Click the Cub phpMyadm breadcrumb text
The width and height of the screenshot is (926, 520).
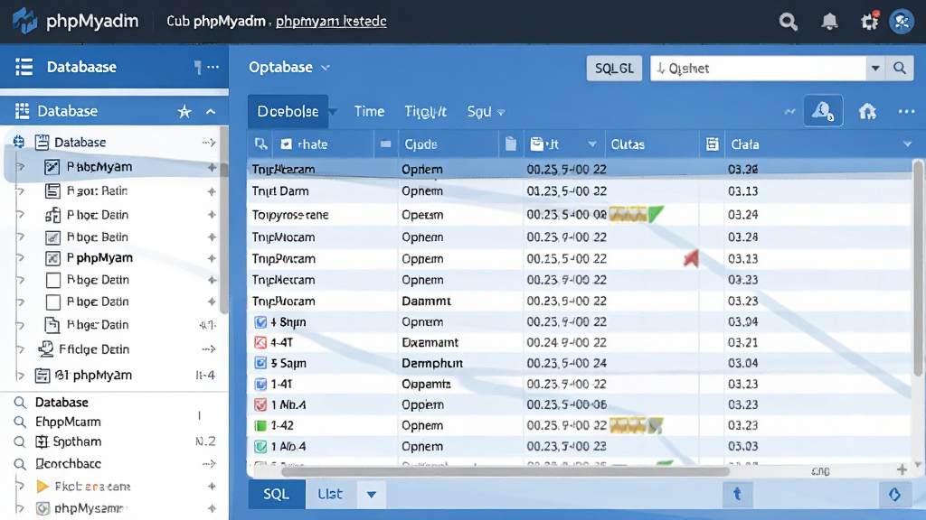[x=215, y=22]
